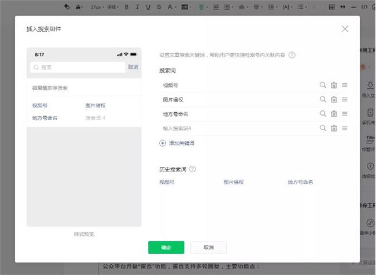Click the 图片侵权 keyword in the phone preview
The image size is (376, 275).
[x=95, y=105]
